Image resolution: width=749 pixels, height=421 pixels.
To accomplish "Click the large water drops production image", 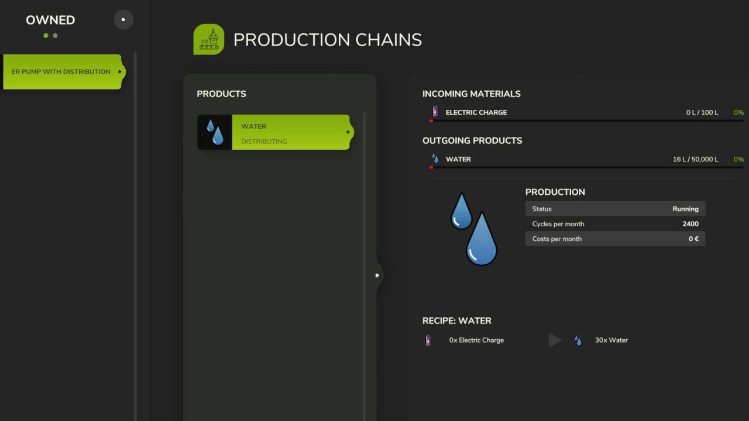I will (474, 229).
